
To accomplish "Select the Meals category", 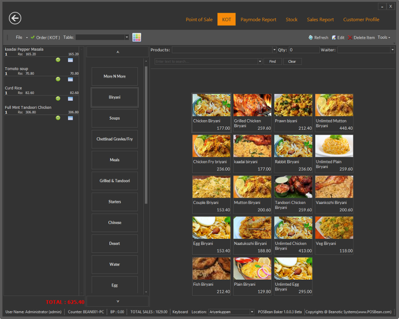I will click(115, 159).
